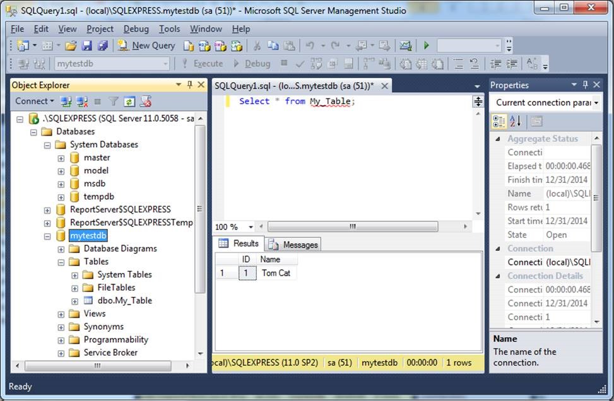This screenshot has height=401, width=614.
Task: Click the query editor horizontal scrollbar
Action: pyautogui.click(x=352, y=226)
